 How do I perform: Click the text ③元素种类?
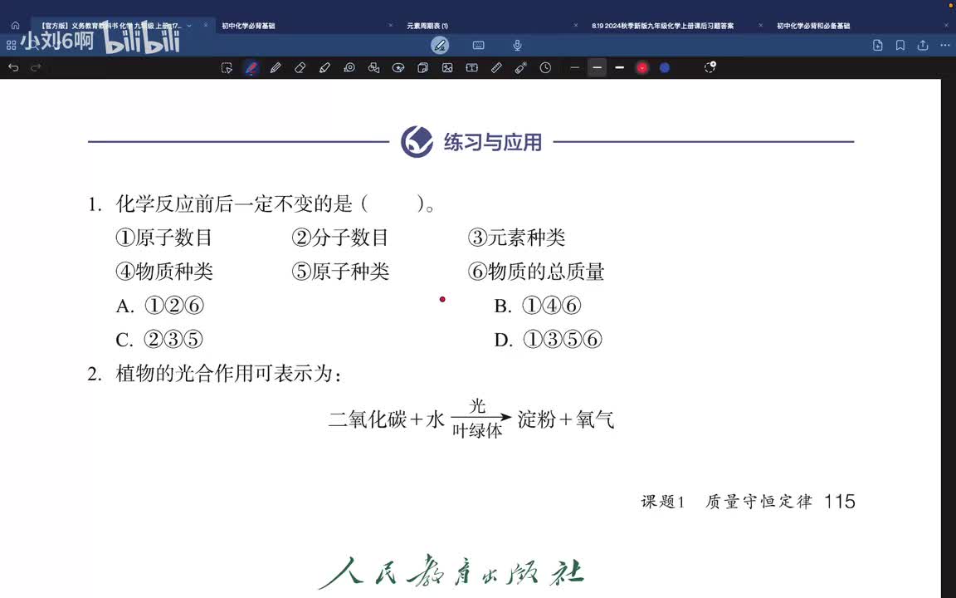pos(516,238)
